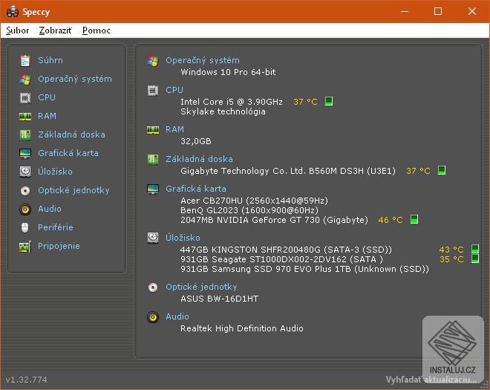Click the GeForce GT 730 temperature indicator icon
The height and width of the screenshot is (390, 490).
tap(414, 219)
